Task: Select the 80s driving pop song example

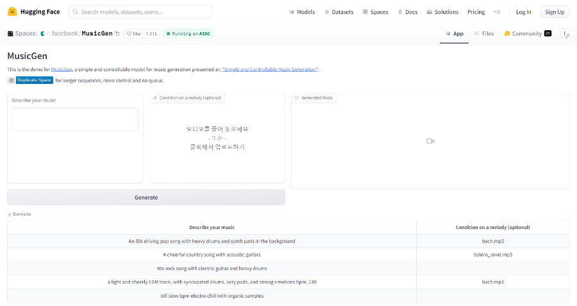Action: (212, 241)
